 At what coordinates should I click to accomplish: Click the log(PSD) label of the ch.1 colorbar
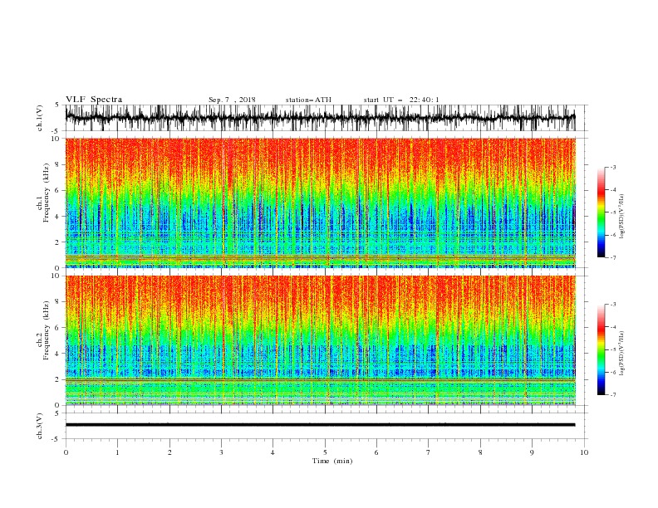pyautogui.click(x=622, y=217)
